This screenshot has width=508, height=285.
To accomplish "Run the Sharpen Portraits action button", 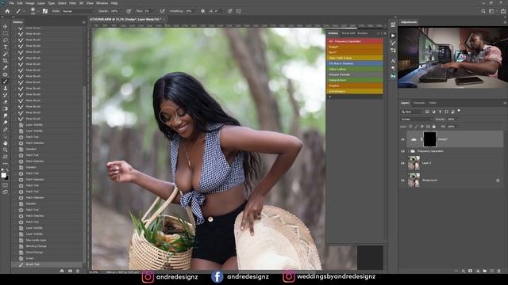I will (355, 74).
